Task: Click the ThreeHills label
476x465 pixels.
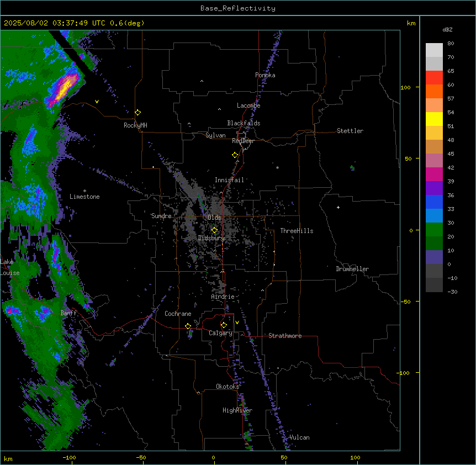Action: [x=297, y=231]
